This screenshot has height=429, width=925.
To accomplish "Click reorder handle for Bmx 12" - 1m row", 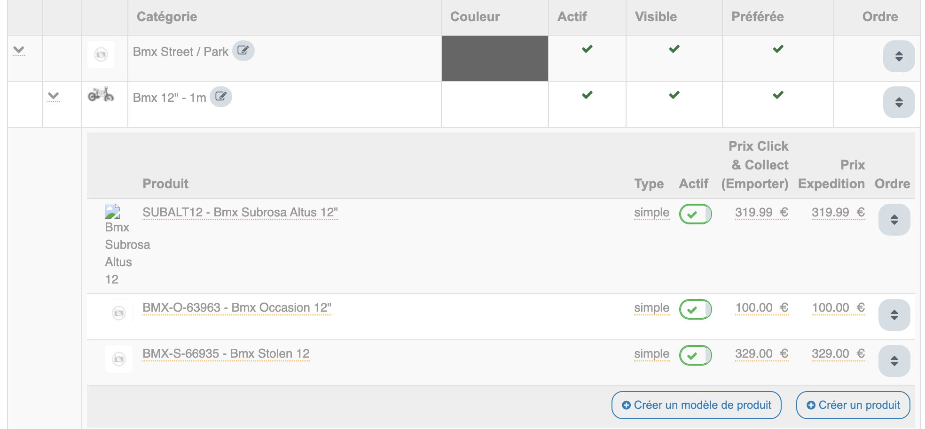I will point(898,102).
